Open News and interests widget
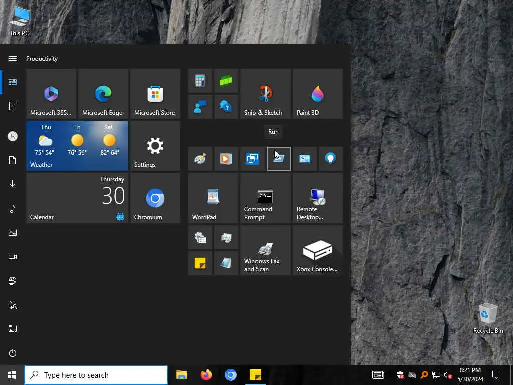This screenshot has width=513, height=385. [378, 375]
